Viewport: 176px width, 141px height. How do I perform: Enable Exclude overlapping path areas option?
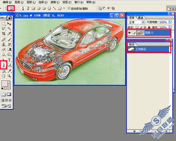(x=113, y=8)
